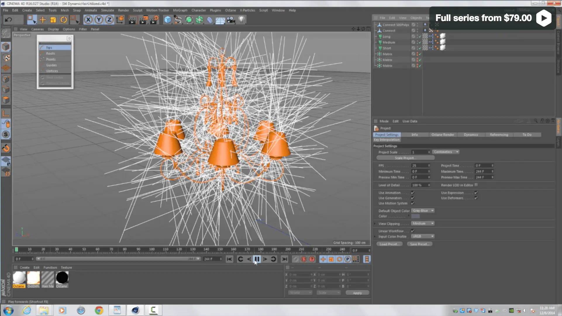The width and height of the screenshot is (562, 316).
Task: Open the green array modeling icon
Action: coord(199,20)
